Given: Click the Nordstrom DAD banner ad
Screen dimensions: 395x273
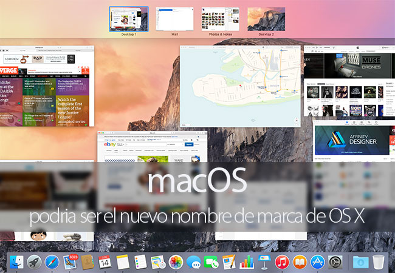Looking at the screenshot, I should click(x=39, y=59).
